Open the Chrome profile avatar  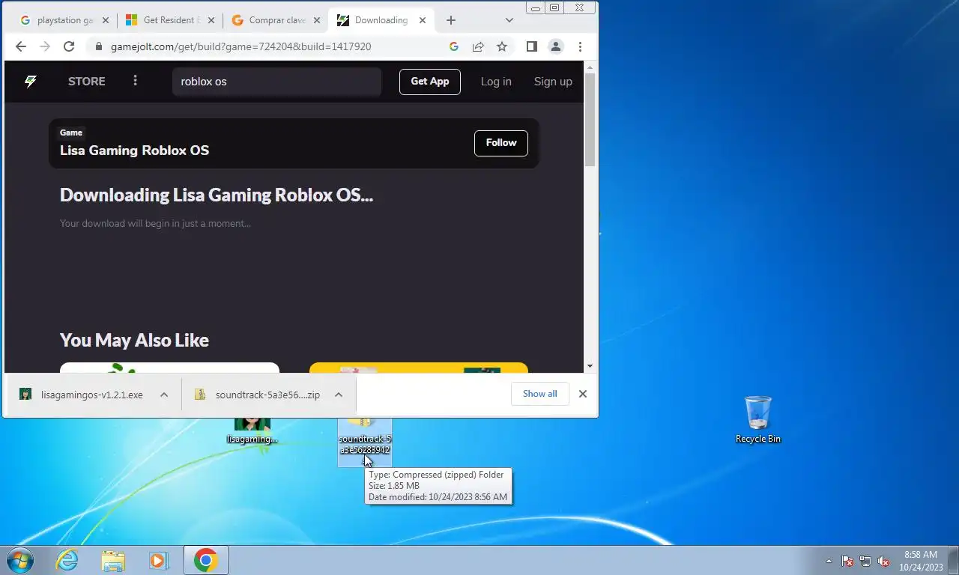(556, 46)
